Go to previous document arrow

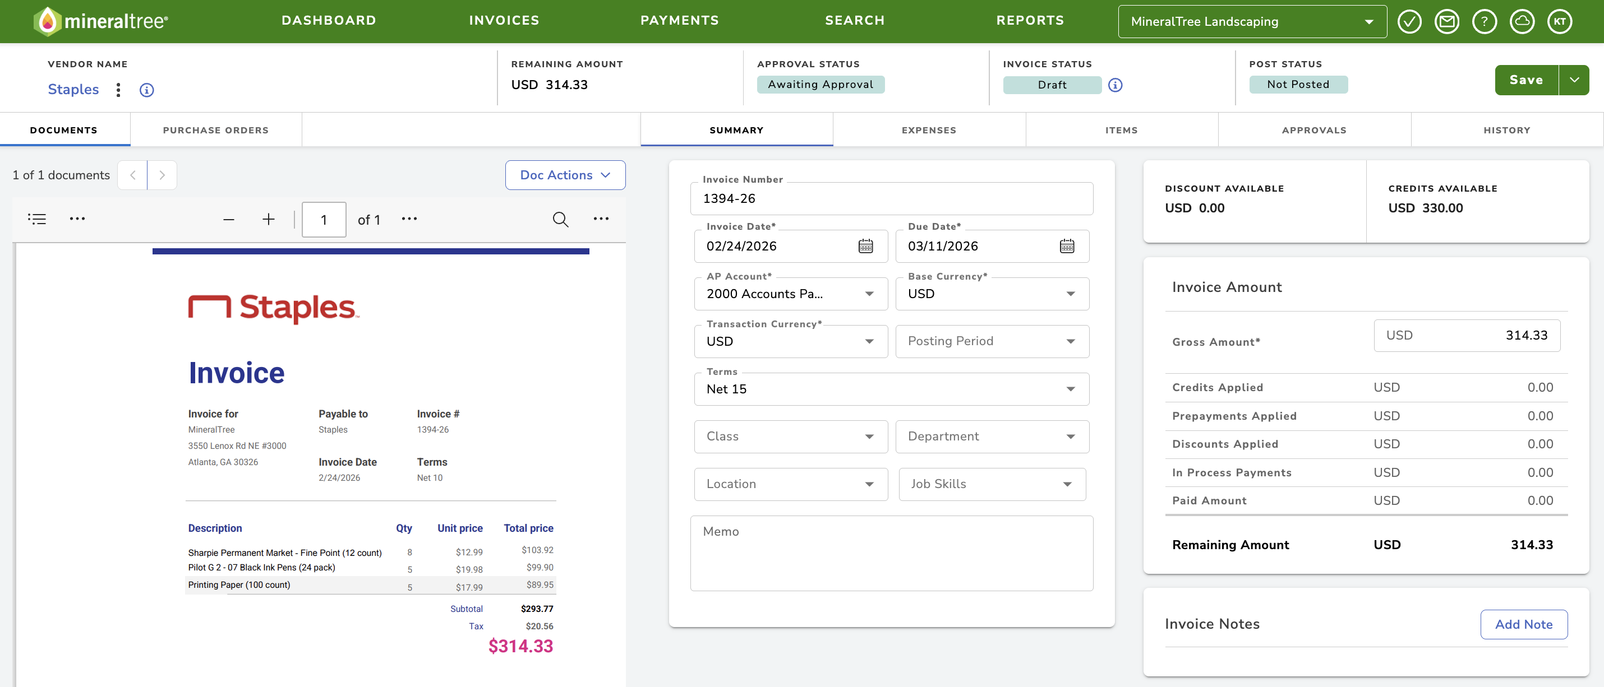pos(132,175)
